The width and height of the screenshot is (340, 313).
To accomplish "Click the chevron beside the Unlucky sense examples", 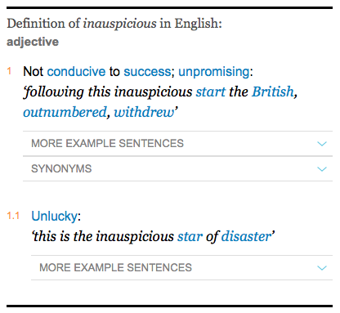I will tap(322, 268).
